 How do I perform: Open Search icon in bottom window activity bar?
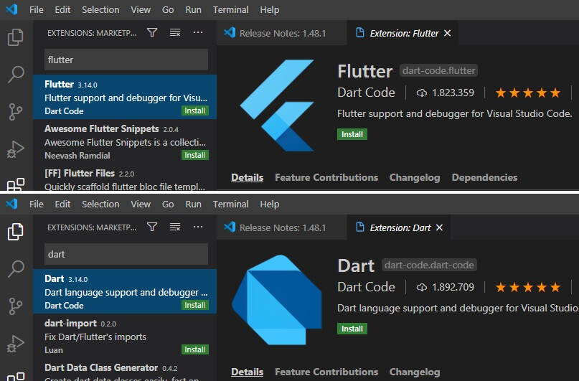click(x=16, y=269)
